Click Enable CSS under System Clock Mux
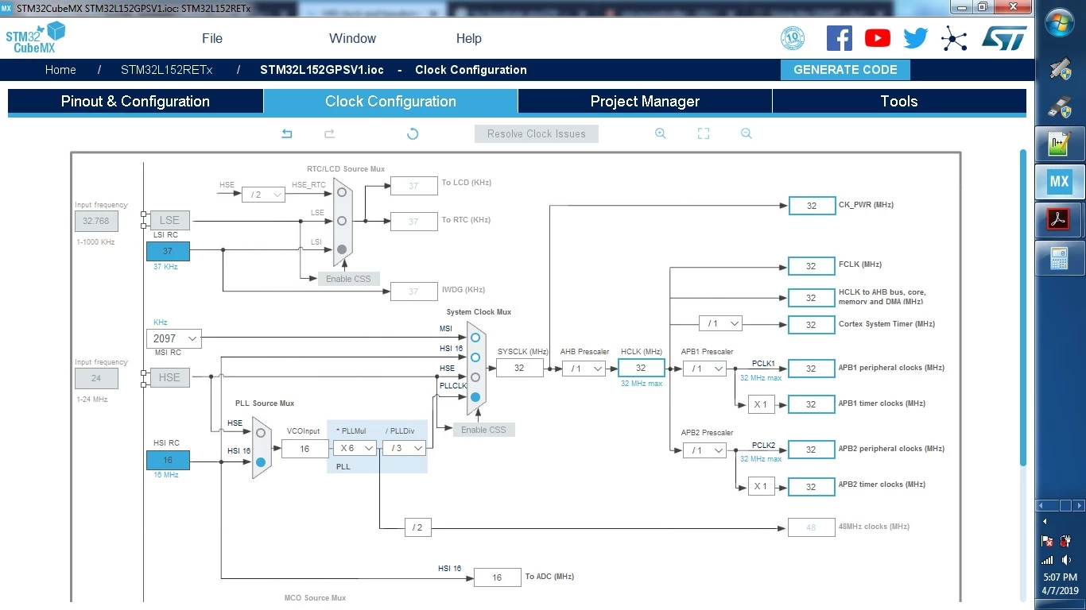 pyautogui.click(x=484, y=430)
